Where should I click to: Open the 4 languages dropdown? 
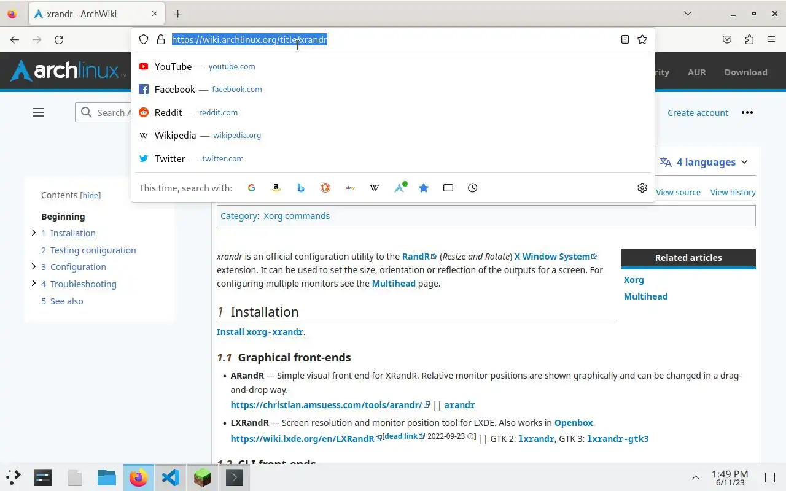coord(704,162)
